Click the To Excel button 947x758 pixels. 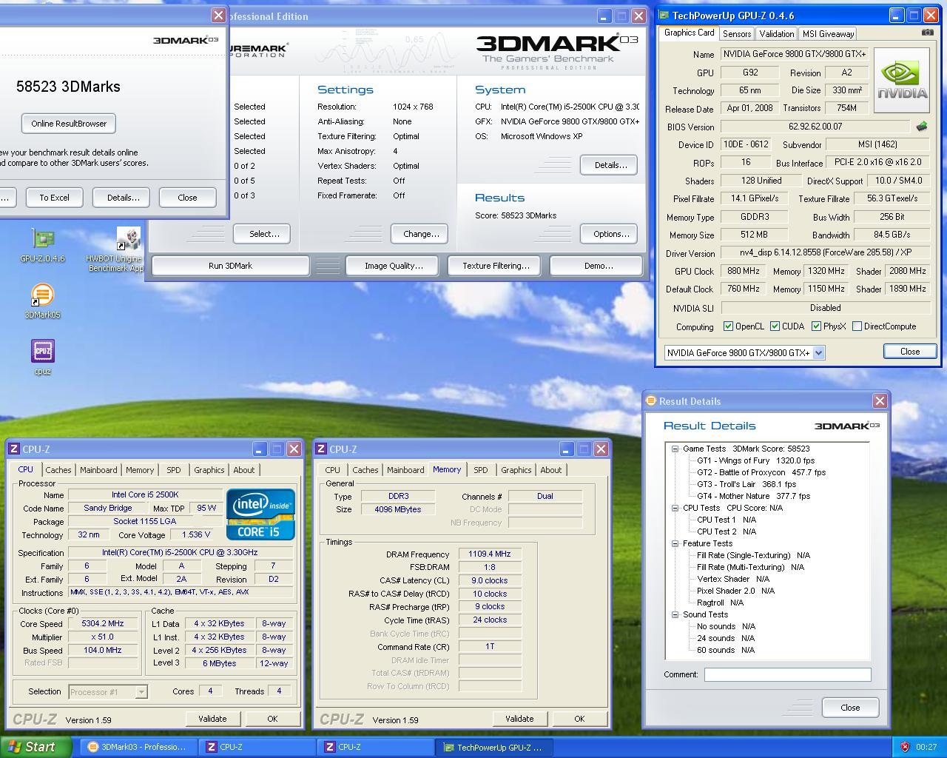(x=54, y=198)
